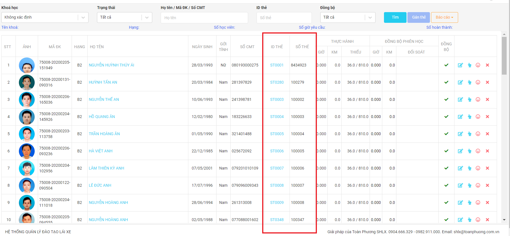Screen dimensions: 510x236
Task: Click the smiley face icon in row ST0280
Action: click(x=478, y=82)
